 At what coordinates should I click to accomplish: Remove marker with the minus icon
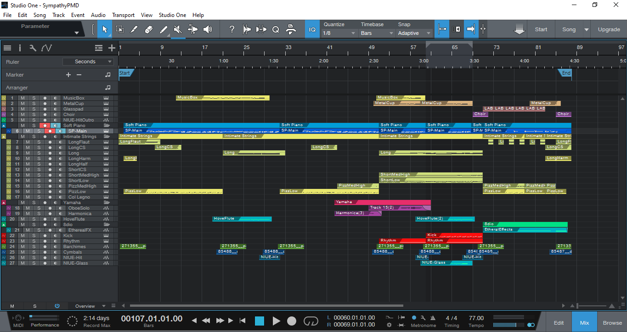click(79, 75)
